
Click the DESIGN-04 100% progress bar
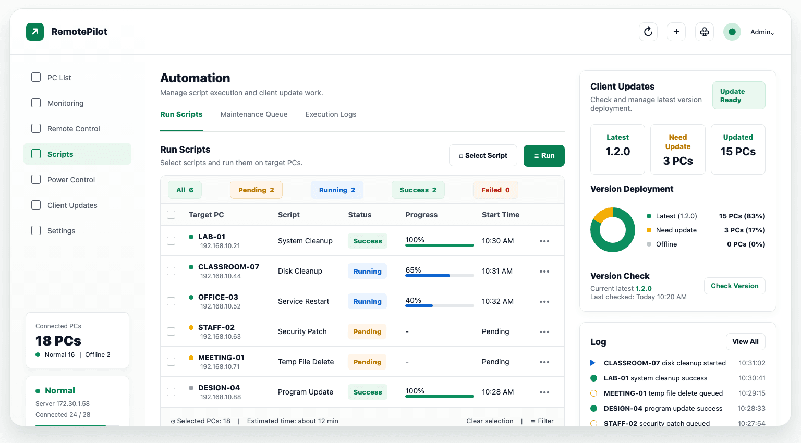pos(440,396)
